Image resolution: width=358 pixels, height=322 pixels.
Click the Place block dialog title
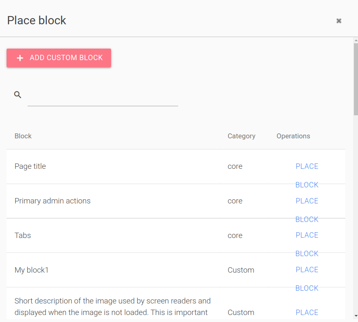pos(36,20)
